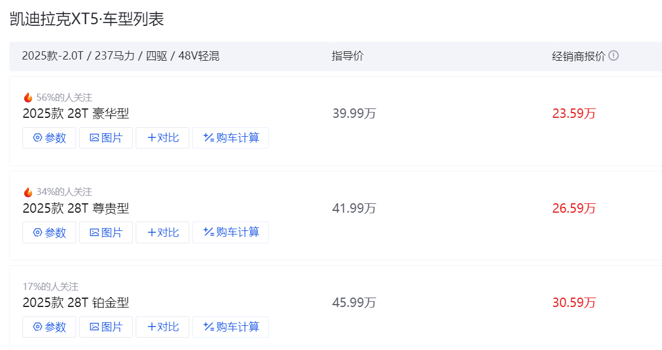Click dealer price 30.59万
Screen dimensions: 662x350
coord(573,302)
